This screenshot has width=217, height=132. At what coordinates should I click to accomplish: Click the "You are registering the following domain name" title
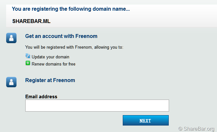pos(71,9)
